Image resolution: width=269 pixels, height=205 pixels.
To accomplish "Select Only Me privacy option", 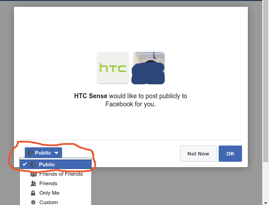I will tap(55, 193).
